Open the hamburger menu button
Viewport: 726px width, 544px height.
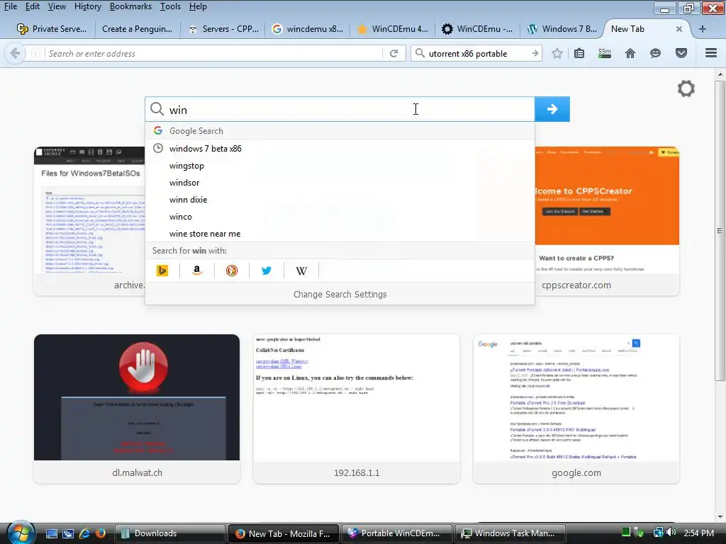click(x=711, y=53)
